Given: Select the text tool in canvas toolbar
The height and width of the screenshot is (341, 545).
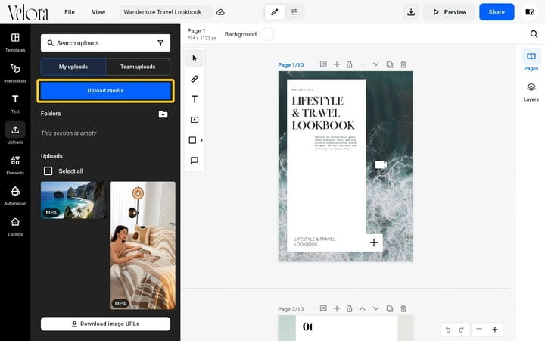Looking at the screenshot, I should (195, 99).
